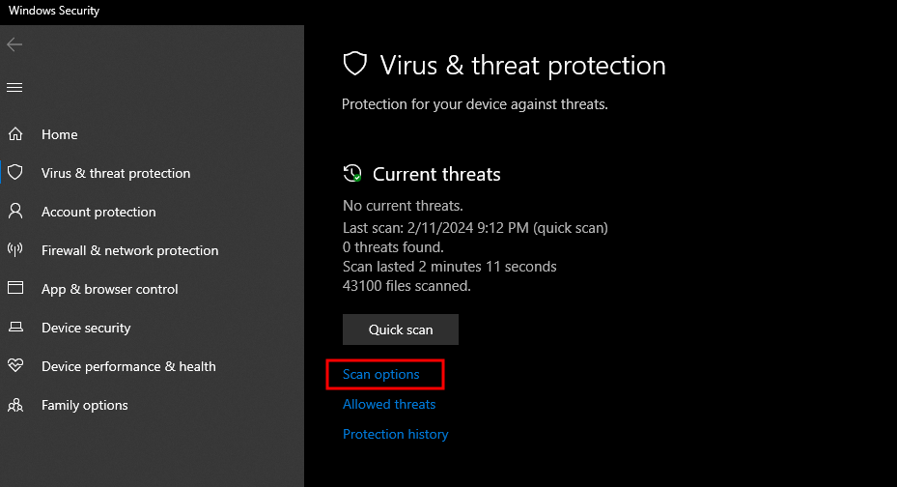Viewport: 897px width, 487px height.
Task: Click the back arrow icon
Action: [14, 44]
